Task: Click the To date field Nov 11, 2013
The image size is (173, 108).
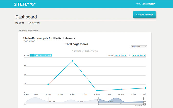Action: [x=139, y=55]
